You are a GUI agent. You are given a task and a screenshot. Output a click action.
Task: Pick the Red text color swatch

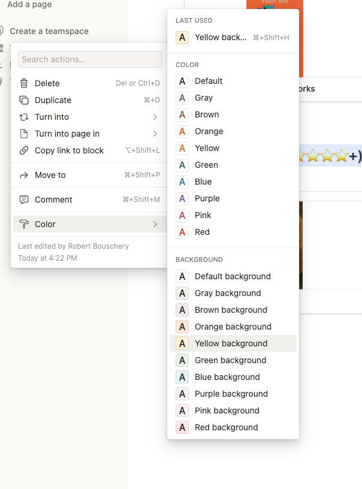(182, 232)
